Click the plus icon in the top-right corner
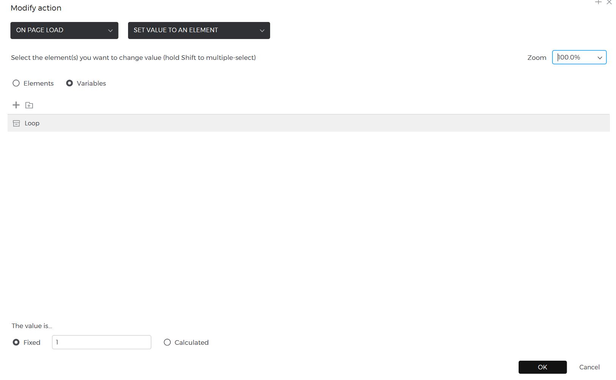616x380 pixels. click(x=598, y=2)
